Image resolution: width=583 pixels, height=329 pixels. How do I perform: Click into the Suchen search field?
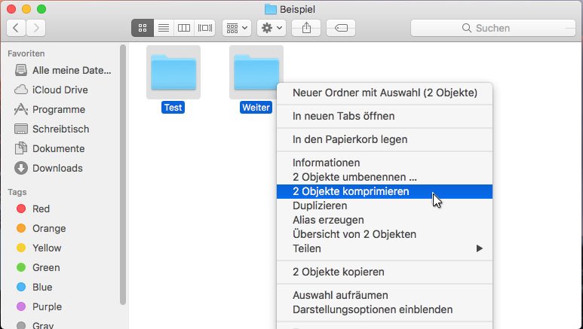(x=493, y=28)
